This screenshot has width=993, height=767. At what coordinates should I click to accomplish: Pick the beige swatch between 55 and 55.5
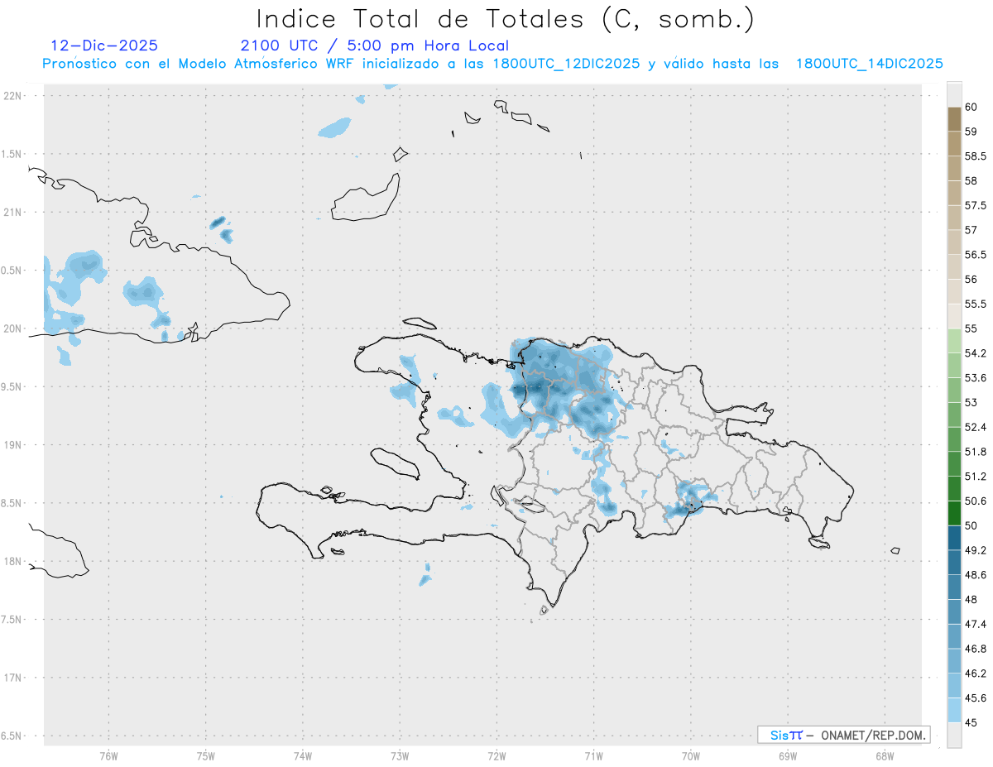[954, 316]
